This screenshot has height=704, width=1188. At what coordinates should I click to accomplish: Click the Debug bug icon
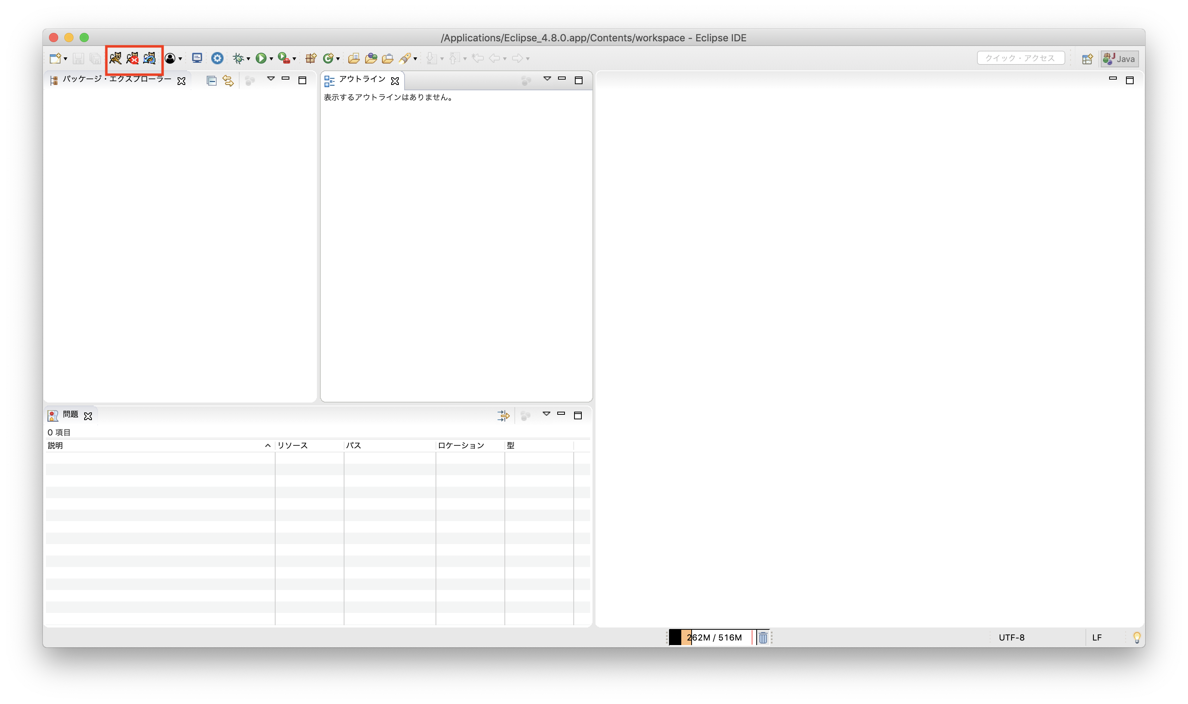coord(238,59)
